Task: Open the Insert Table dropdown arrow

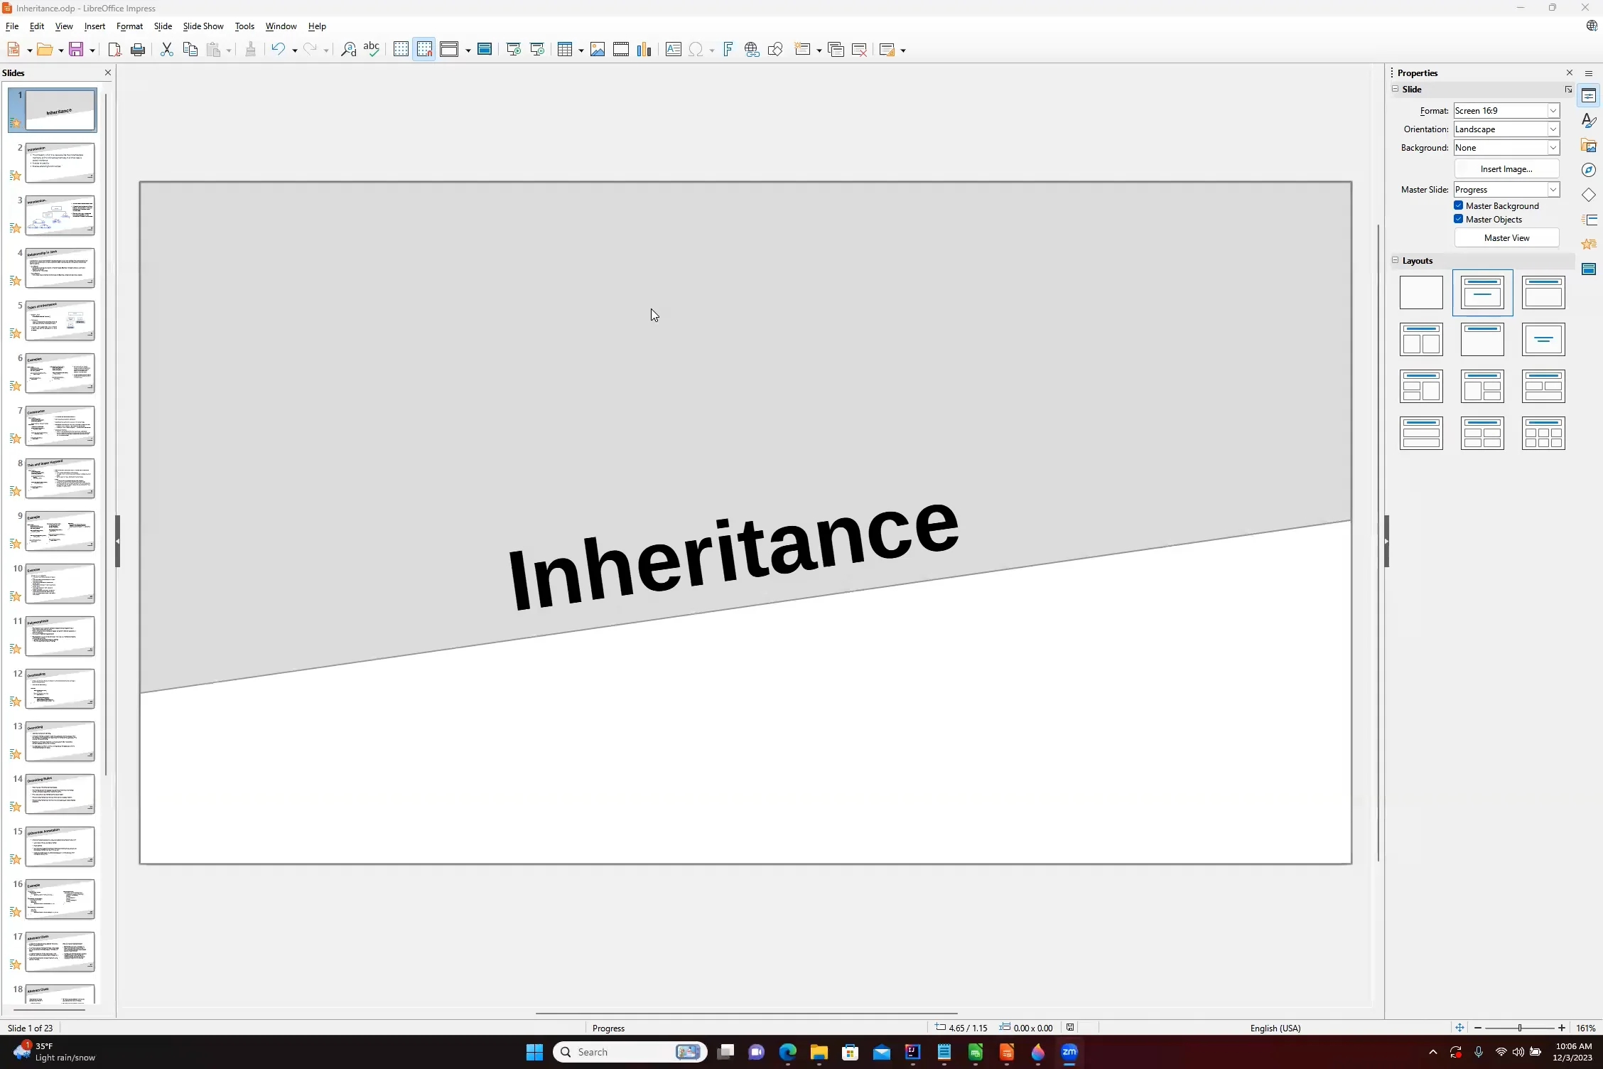Action: pyautogui.click(x=581, y=50)
